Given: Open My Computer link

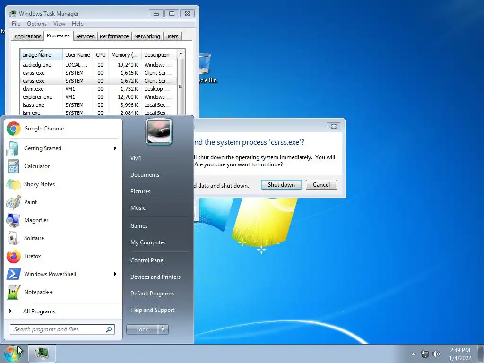Looking at the screenshot, I should 148,242.
